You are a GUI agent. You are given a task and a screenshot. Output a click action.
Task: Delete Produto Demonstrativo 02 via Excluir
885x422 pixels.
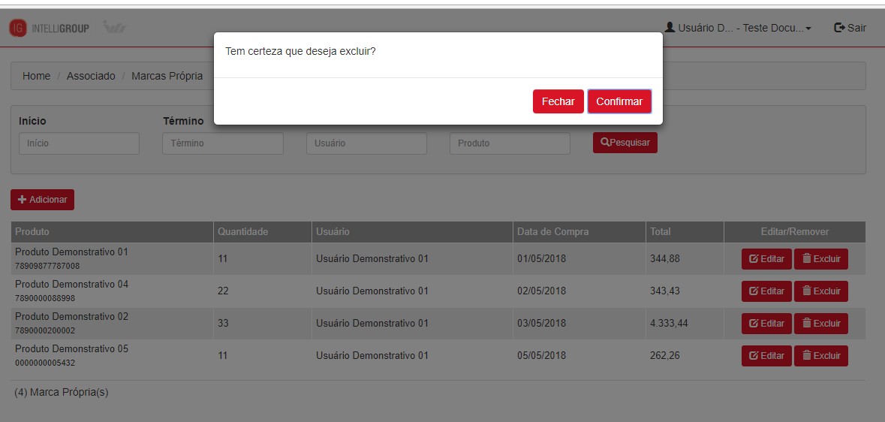[820, 324]
